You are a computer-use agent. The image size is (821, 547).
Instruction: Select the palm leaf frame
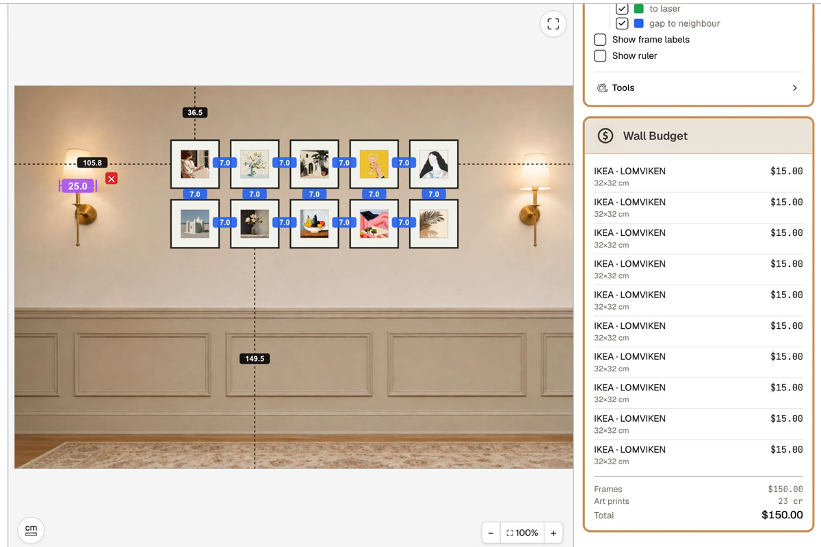434,224
